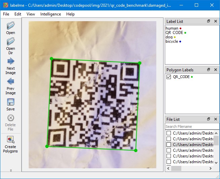Click the Delete File icon
The height and width of the screenshot is (179, 220).
[10, 118]
